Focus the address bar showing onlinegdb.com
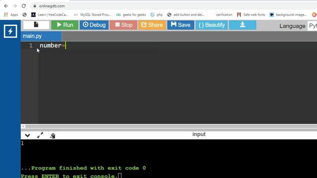The image size is (317, 178). (174, 6)
